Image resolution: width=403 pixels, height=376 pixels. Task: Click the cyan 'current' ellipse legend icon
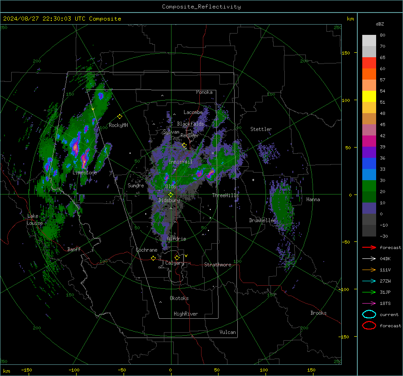pos(369,314)
